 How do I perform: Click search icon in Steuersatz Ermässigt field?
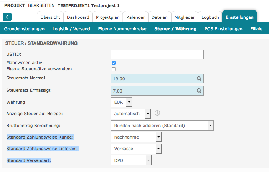click(x=199, y=91)
